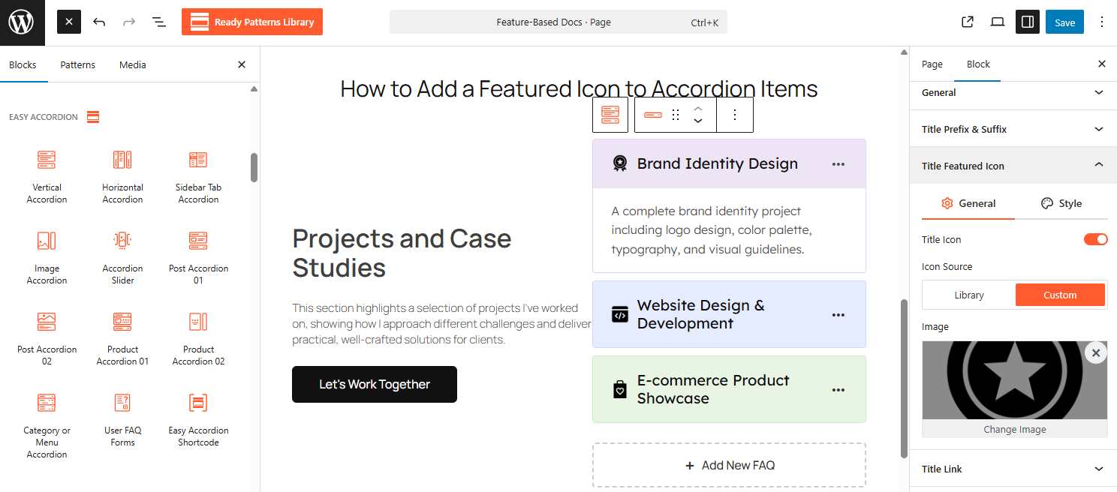Select the Block settings tab
Screen dimensions: 1117x492
point(978,64)
